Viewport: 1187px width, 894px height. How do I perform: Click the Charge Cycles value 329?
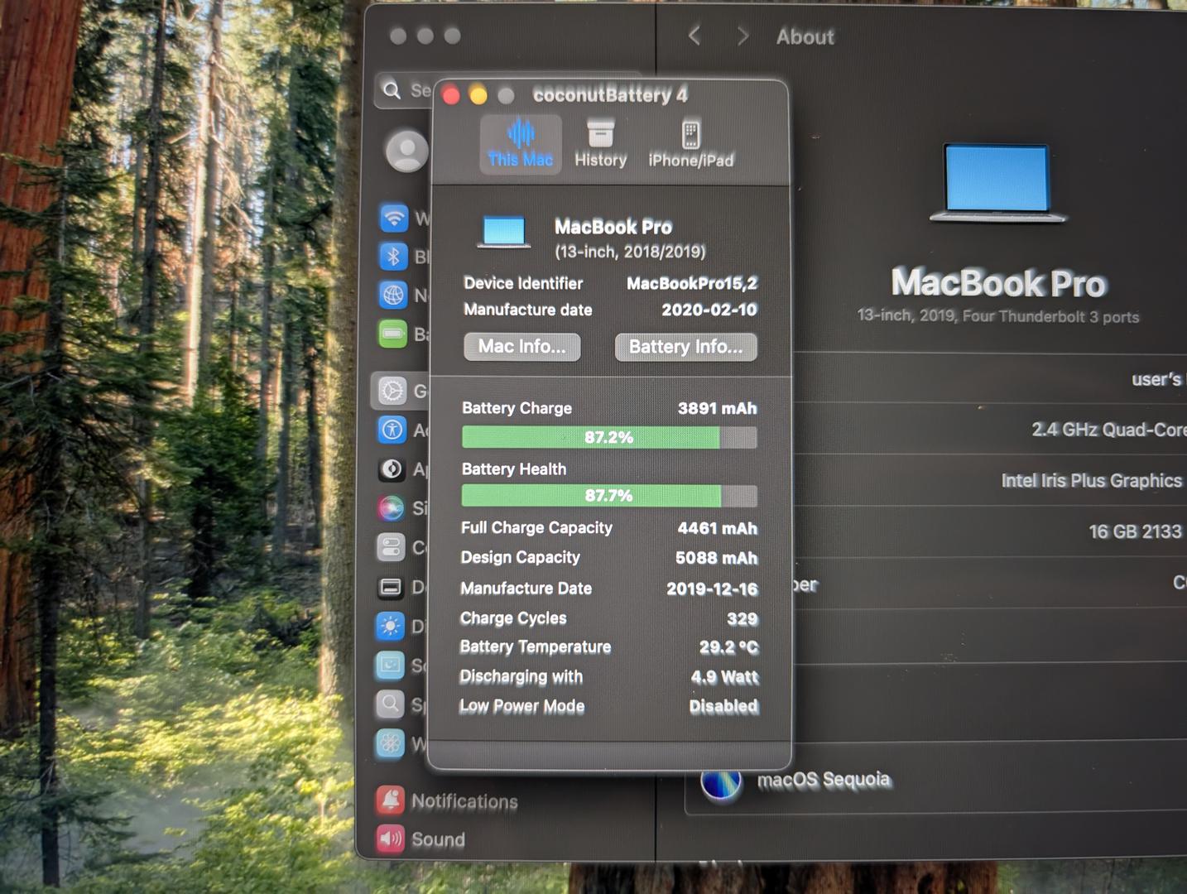pos(742,618)
